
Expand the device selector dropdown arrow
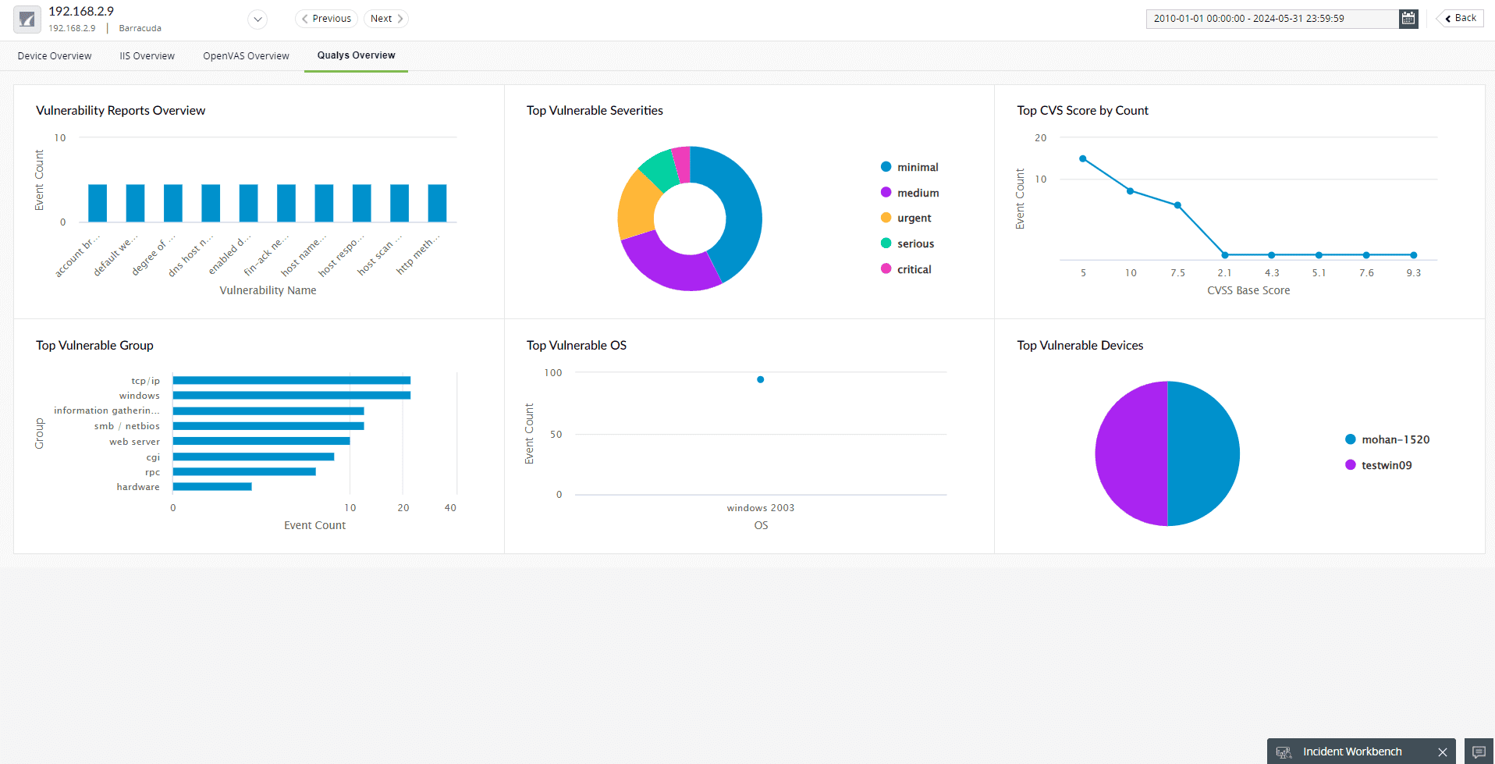click(257, 20)
